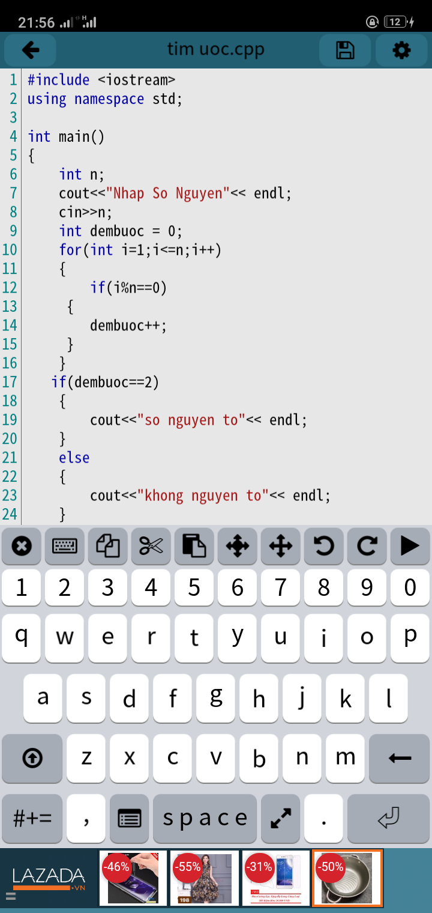Switch to symbols with the #+= key

tap(32, 818)
